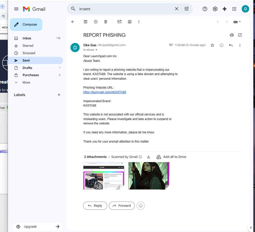Expand the More folders list
255x232 pixels.
pos(35,82)
